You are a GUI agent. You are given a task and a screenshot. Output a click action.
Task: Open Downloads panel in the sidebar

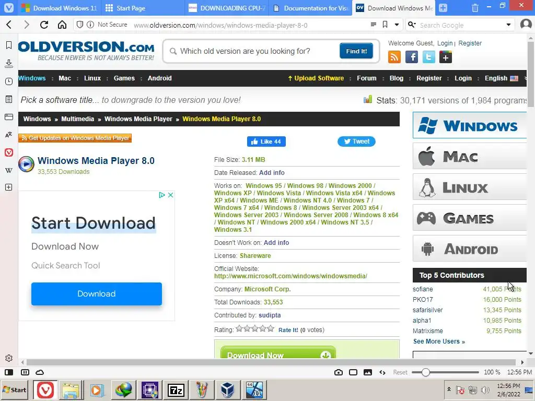tap(9, 63)
